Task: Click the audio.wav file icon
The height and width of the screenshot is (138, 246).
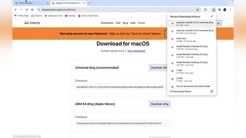Action: pyautogui.click(x=172, y=39)
